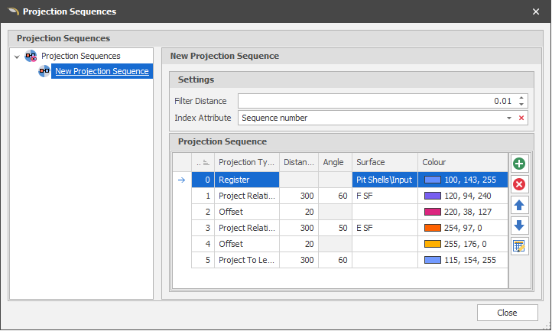
Task: Click the Projection Sequences root tree icon
Action: point(31,56)
